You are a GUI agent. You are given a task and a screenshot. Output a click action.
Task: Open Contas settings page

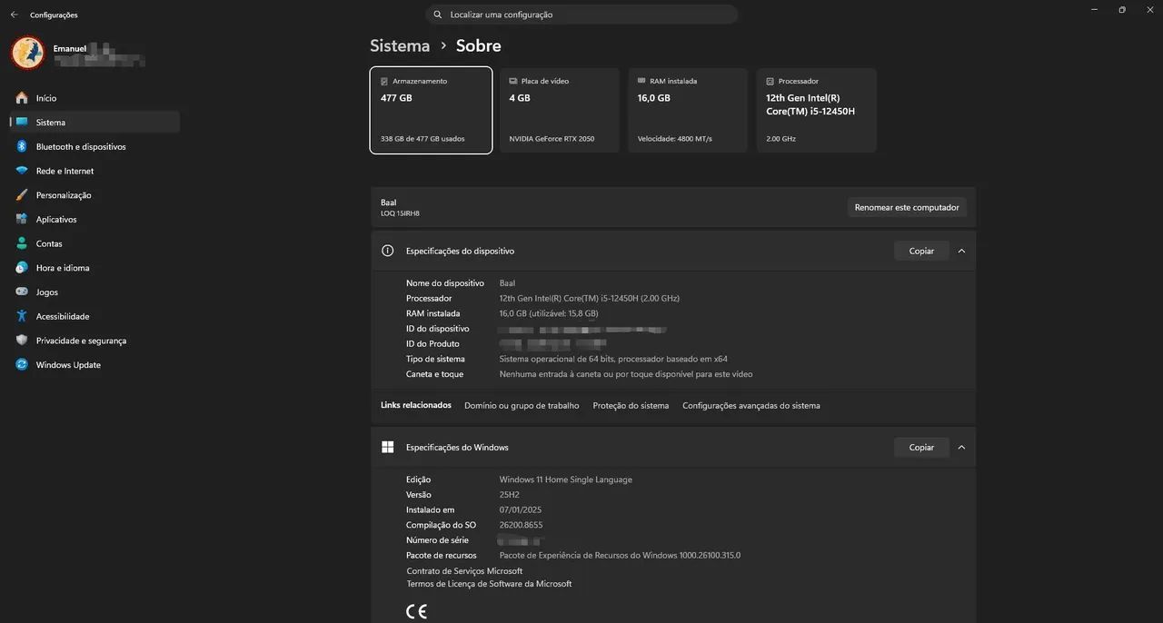click(94, 243)
